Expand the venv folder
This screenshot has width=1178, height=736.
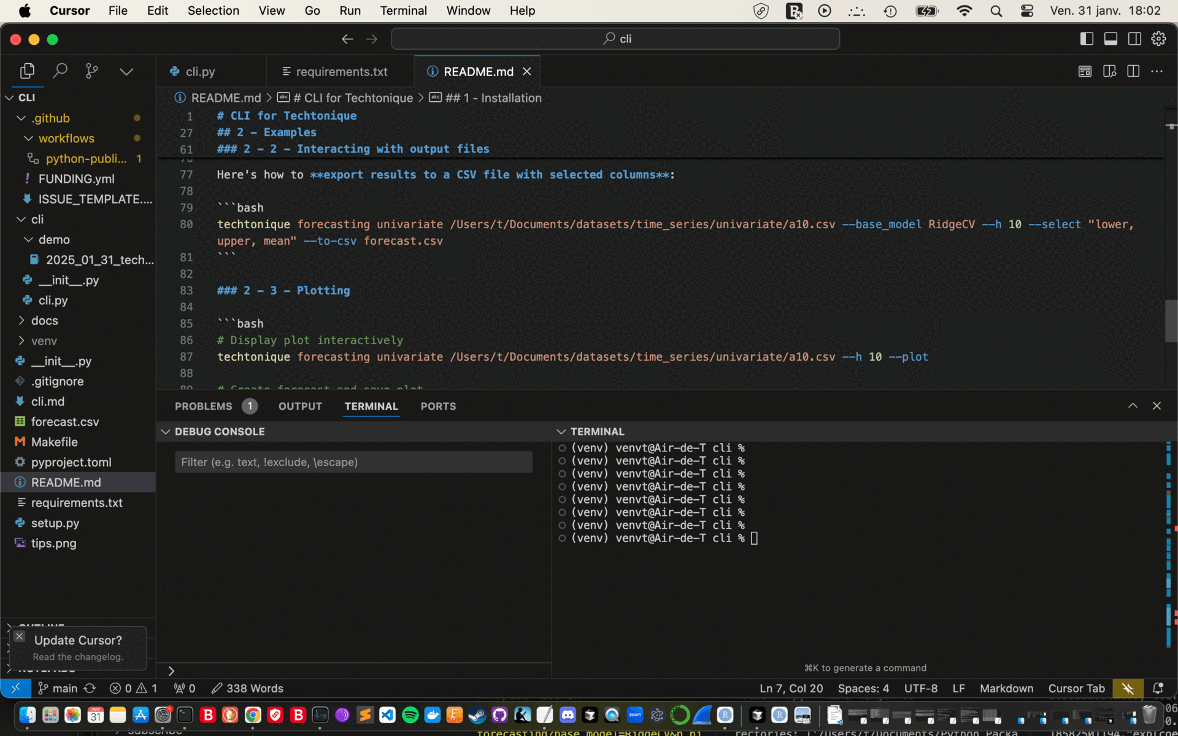pos(21,340)
